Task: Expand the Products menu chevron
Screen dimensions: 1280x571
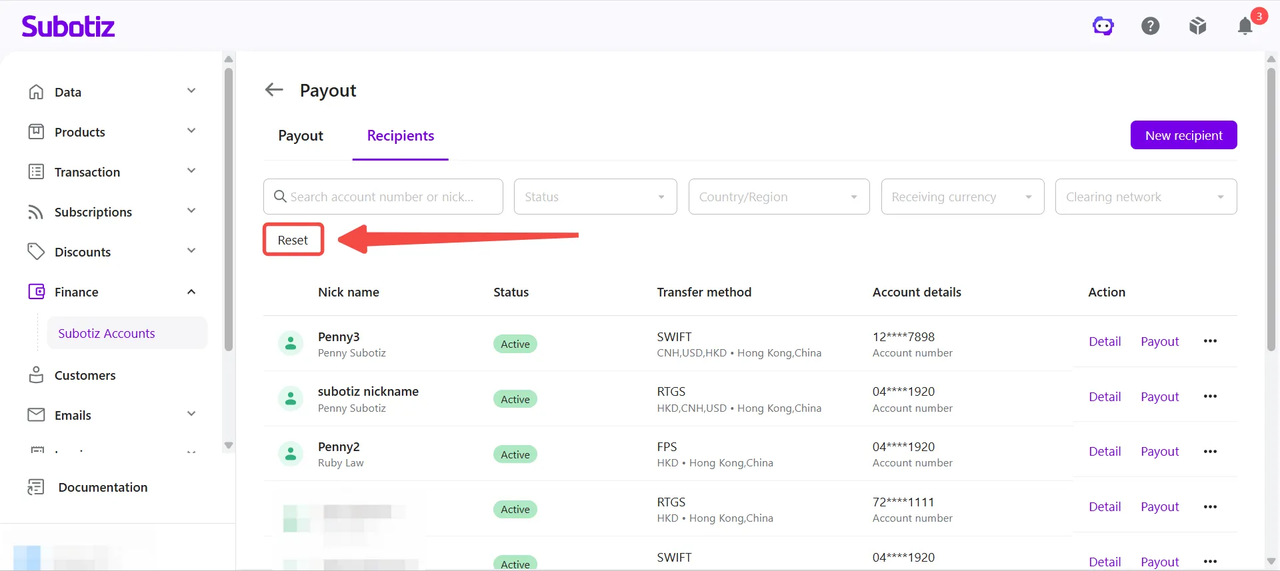Action: click(x=191, y=131)
